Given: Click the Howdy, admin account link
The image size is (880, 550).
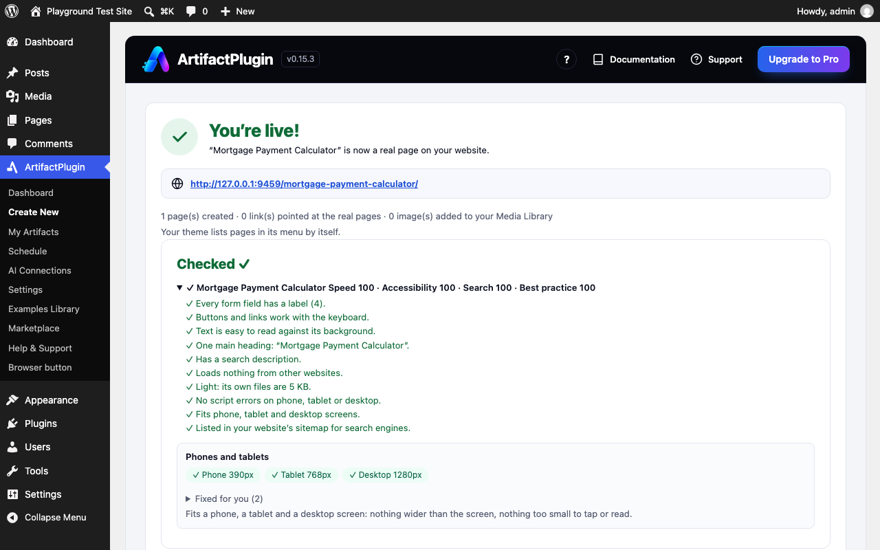Looking at the screenshot, I should point(835,11).
